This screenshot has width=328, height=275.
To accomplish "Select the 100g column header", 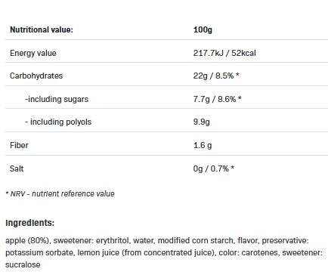I will (203, 30).
